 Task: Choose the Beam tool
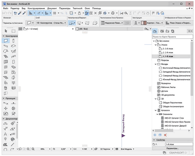pos(6,46)
